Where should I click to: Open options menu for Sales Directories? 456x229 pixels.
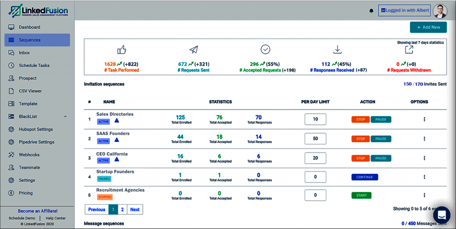click(424, 119)
